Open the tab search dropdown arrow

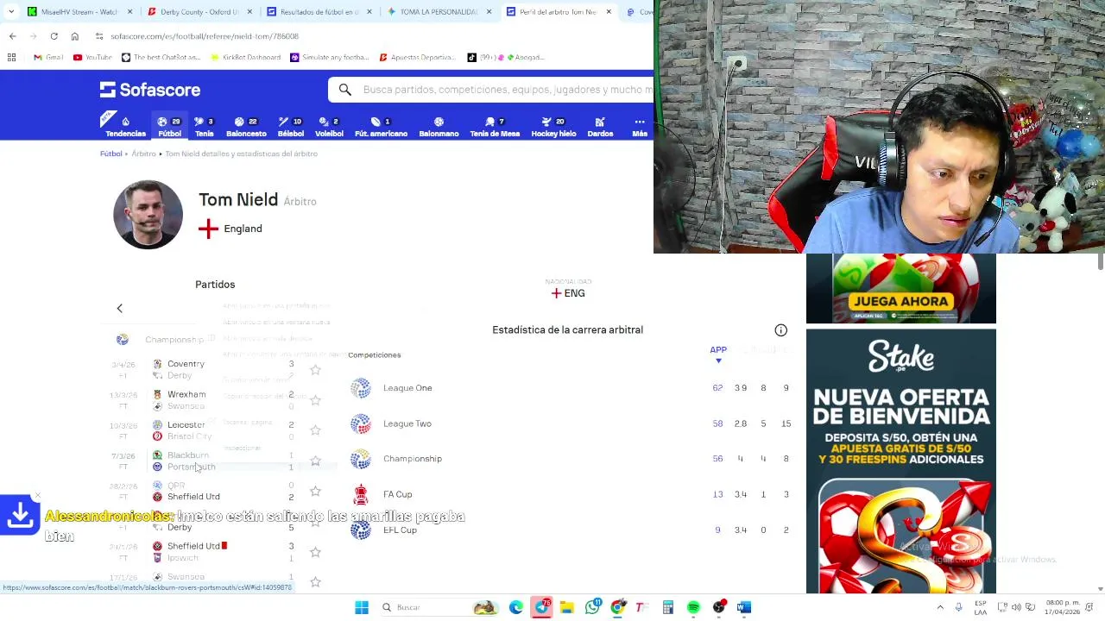pos(10,12)
